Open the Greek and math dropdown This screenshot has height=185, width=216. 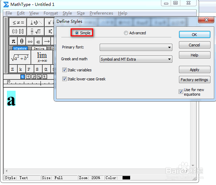(x=136, y=59)
